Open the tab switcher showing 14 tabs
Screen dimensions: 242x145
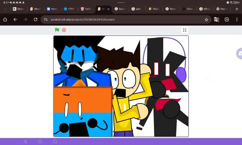click(x=227, y=20)
